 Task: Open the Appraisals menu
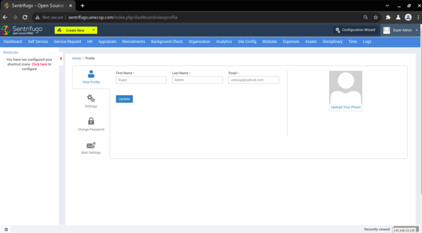click(107, 42)
